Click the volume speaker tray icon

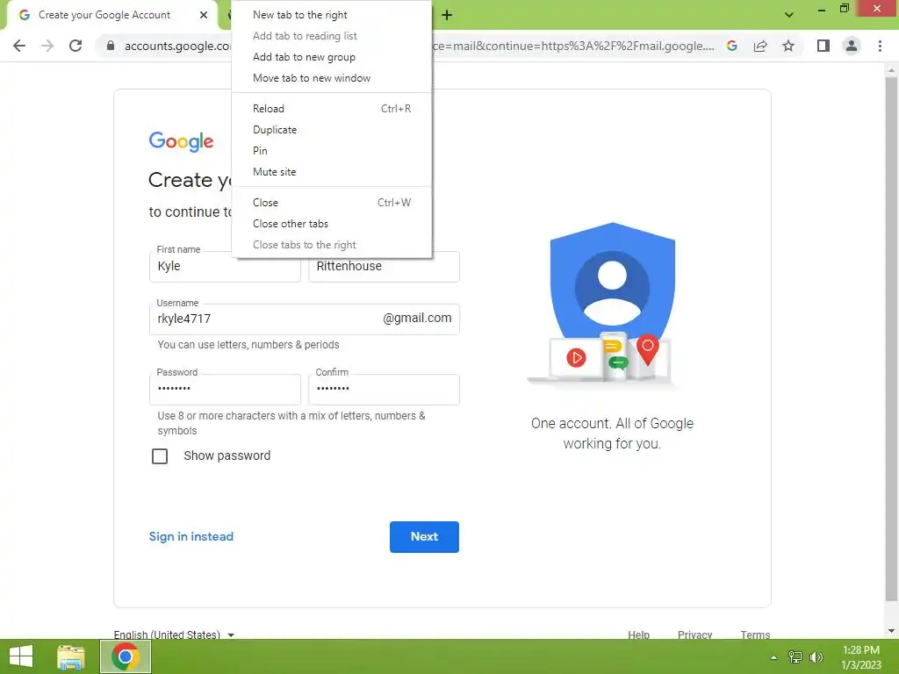coord(816,656)
